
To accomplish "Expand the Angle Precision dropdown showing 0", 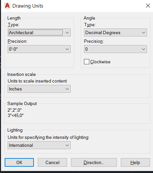I will [x=115, y=49].
